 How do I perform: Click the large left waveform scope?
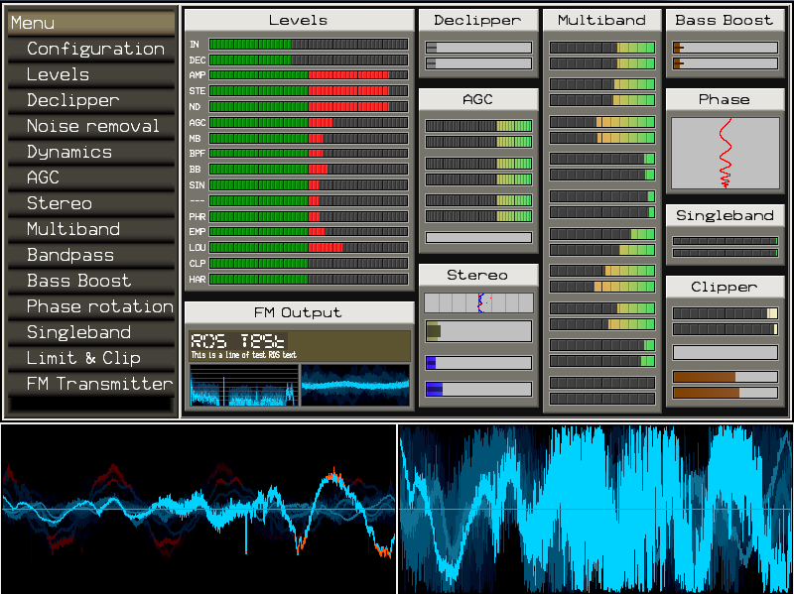(198, 509)
